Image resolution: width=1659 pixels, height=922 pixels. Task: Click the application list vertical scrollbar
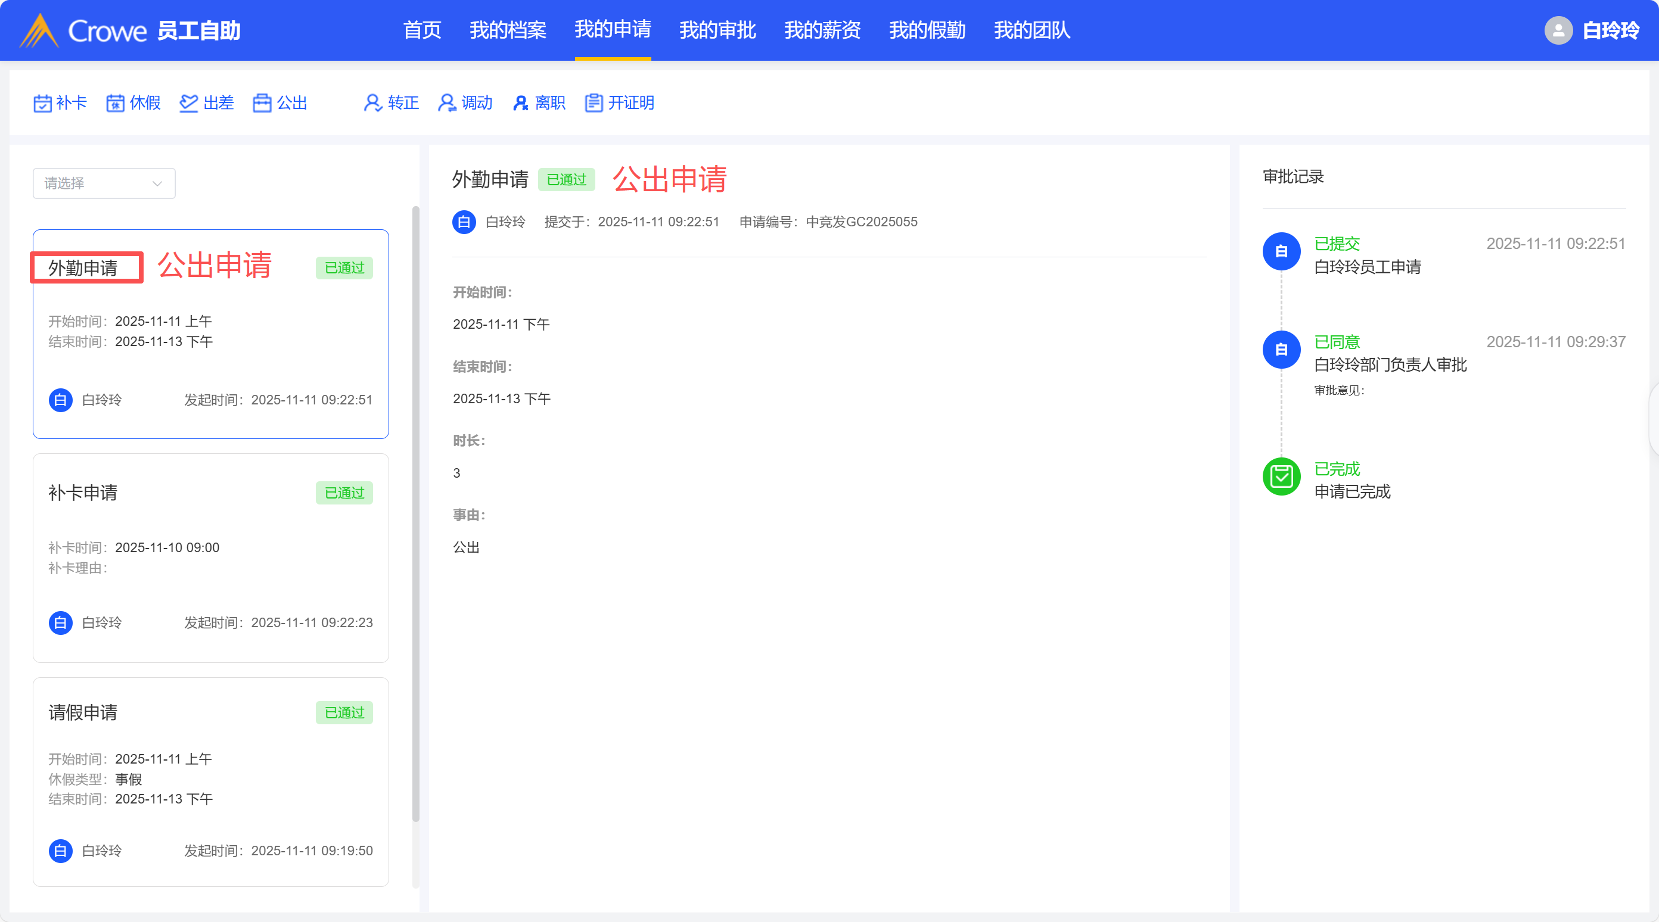[415, 515]
